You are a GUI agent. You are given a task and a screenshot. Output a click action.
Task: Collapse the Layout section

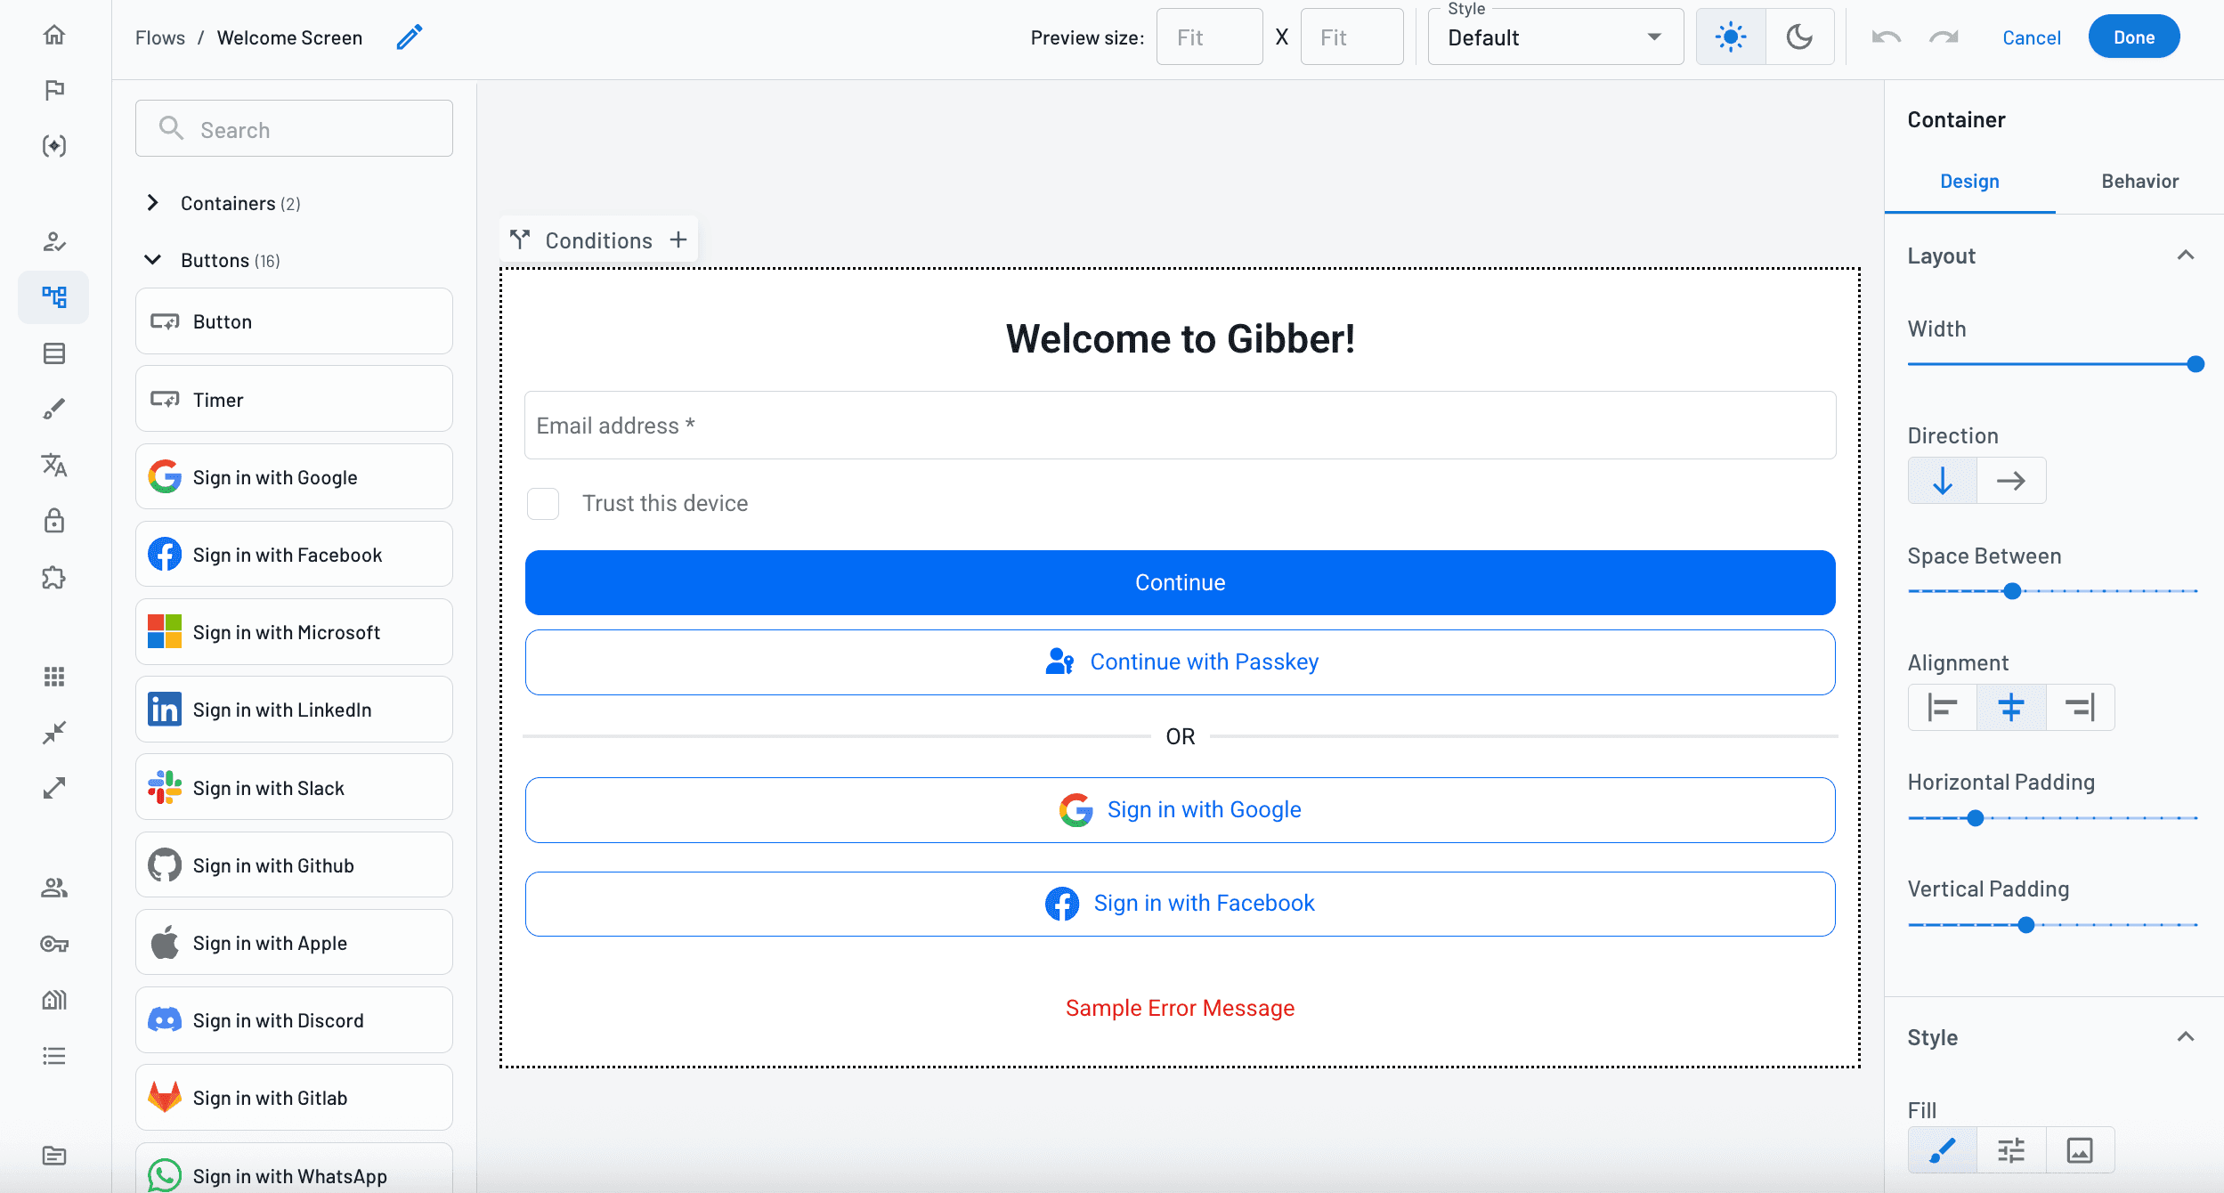tap(2186, 256)
